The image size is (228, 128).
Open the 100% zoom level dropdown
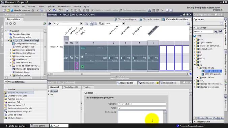click(x=123, y=24)
